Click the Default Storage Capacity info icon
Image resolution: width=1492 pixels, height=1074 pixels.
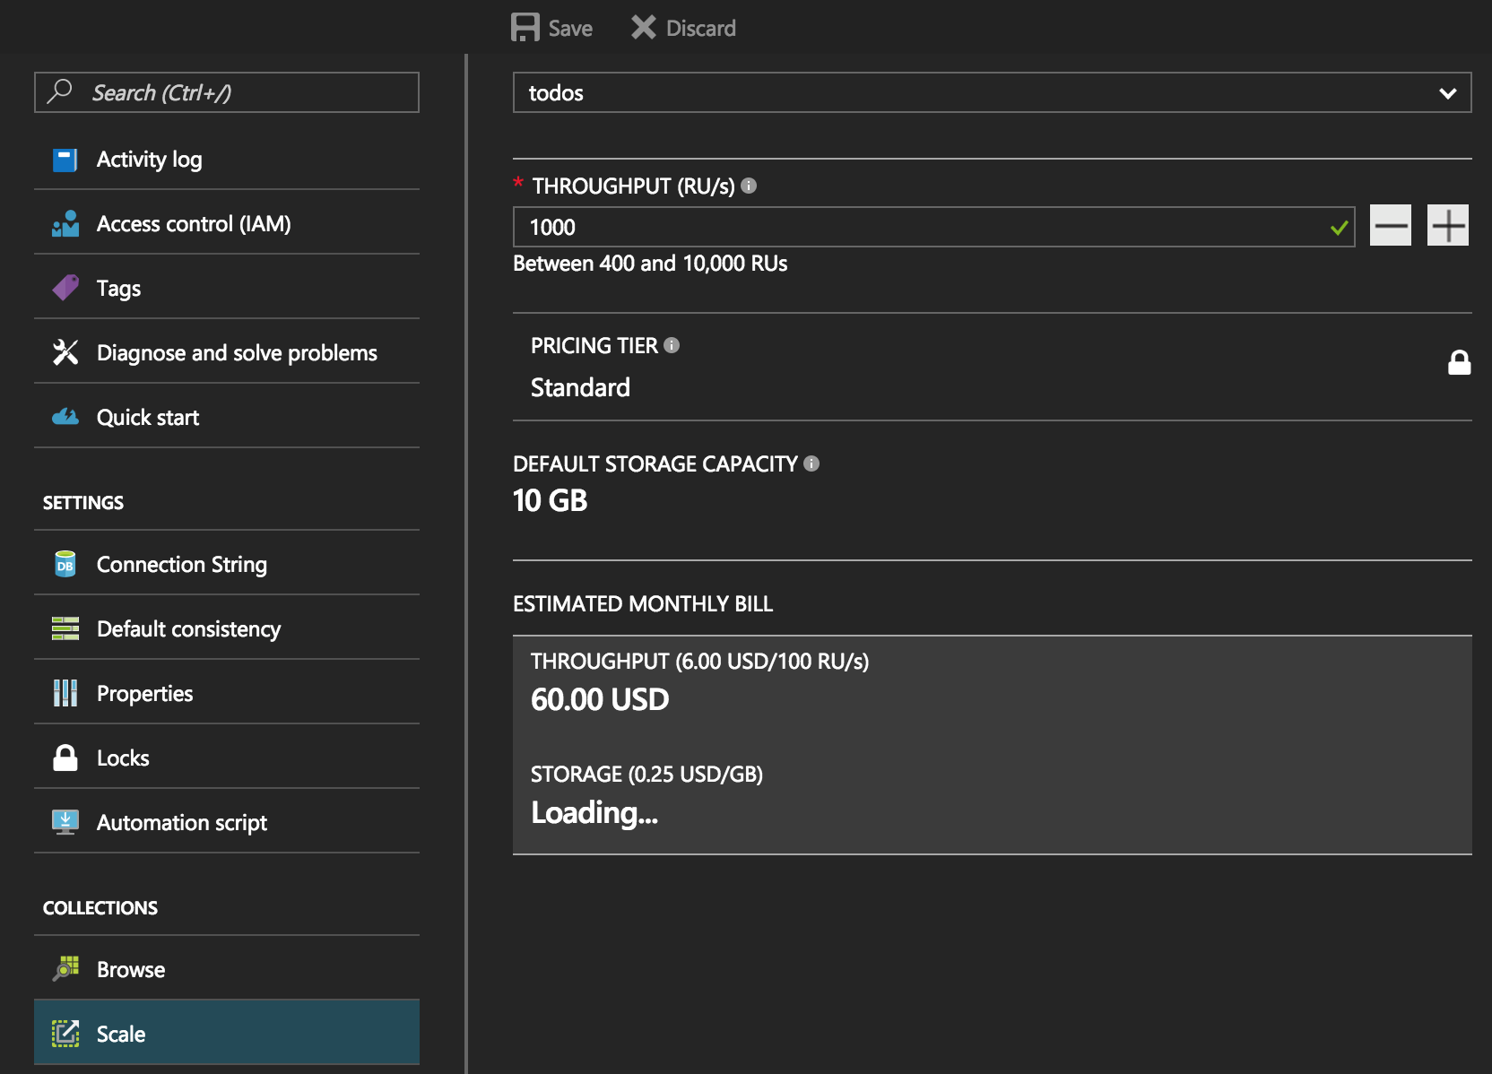(811, 463)
